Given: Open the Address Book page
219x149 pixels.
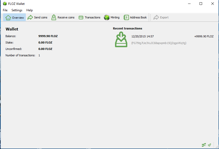Looking at the screenshot, I should coord(135,17).
